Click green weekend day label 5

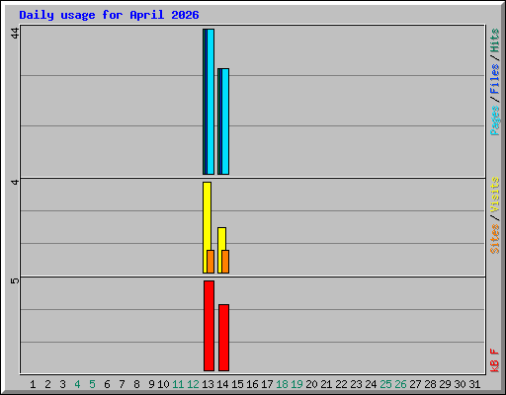92,384
